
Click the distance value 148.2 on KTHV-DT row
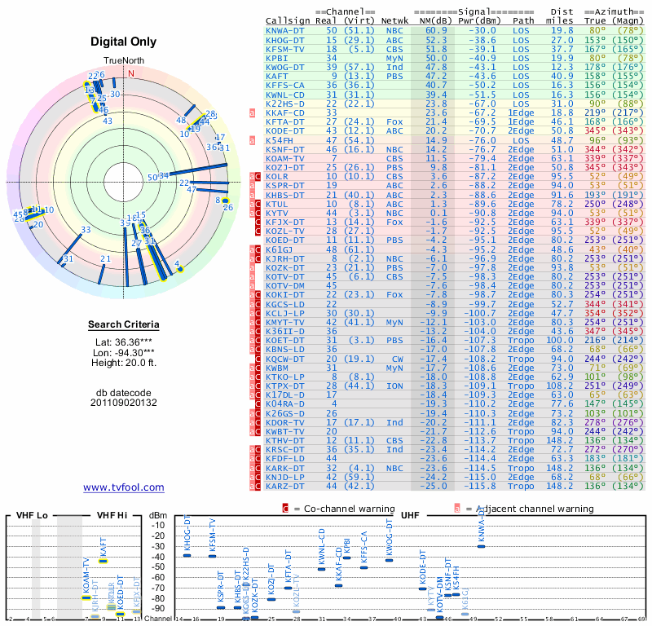(559, 440)
